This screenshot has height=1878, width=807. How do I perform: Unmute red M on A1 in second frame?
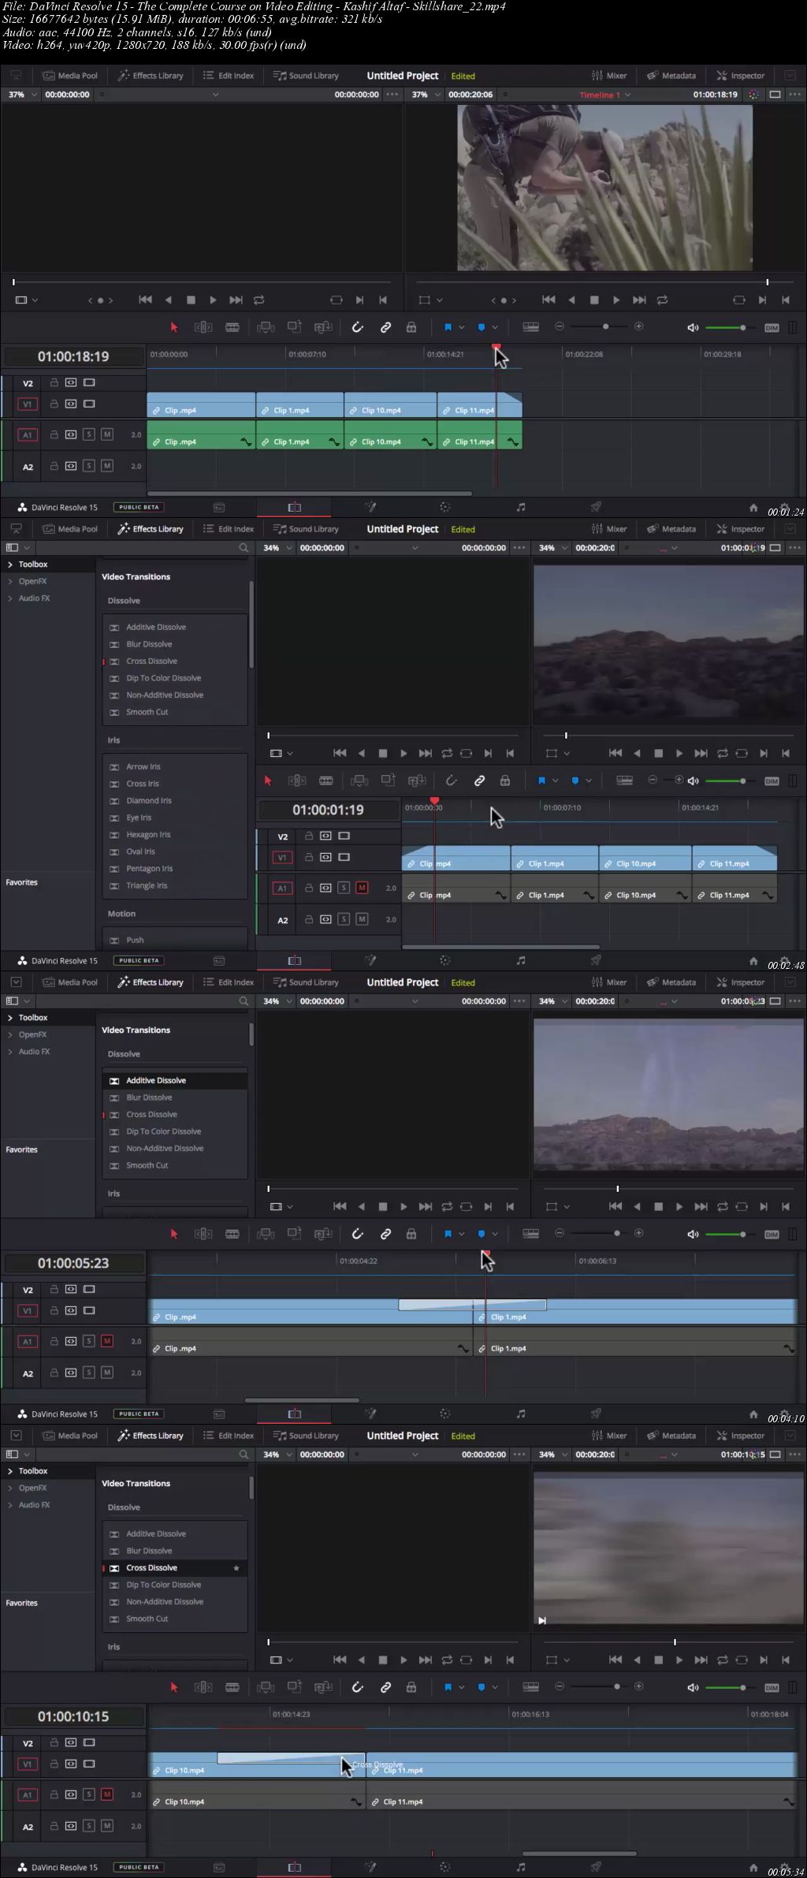pyautogui.click(x=362, y=888)
